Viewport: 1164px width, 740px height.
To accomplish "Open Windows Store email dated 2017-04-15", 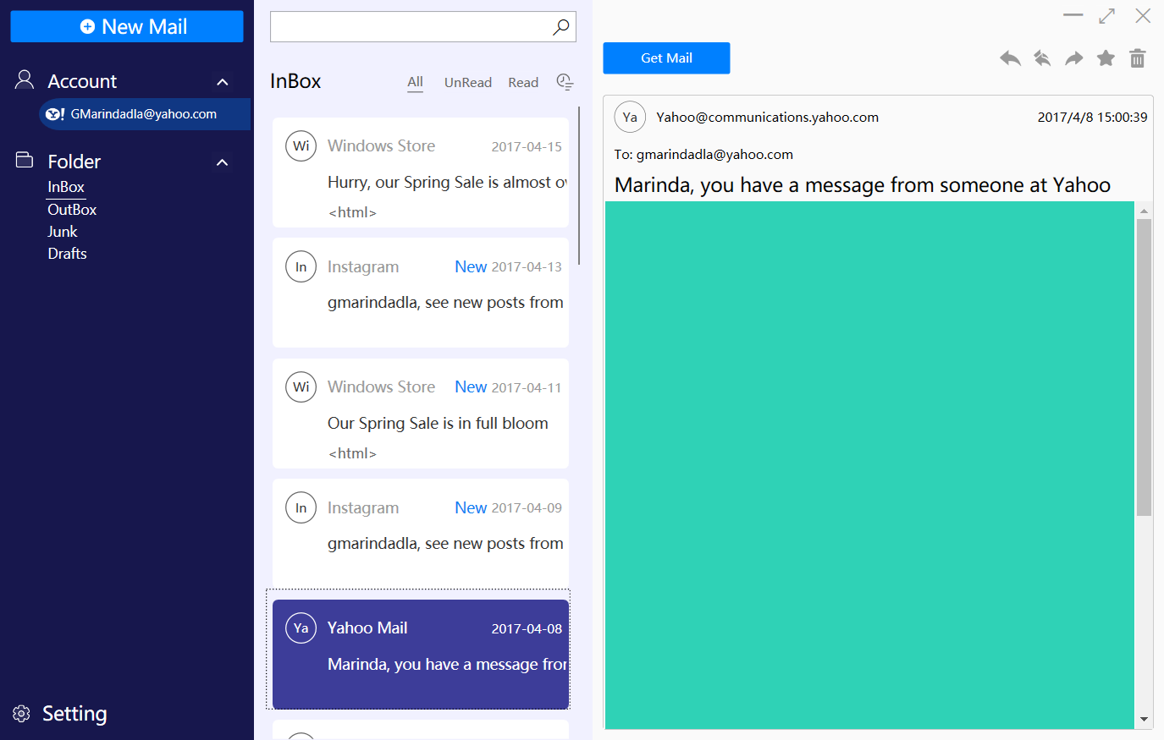I will pyautogui.click(x=421, y=173).
